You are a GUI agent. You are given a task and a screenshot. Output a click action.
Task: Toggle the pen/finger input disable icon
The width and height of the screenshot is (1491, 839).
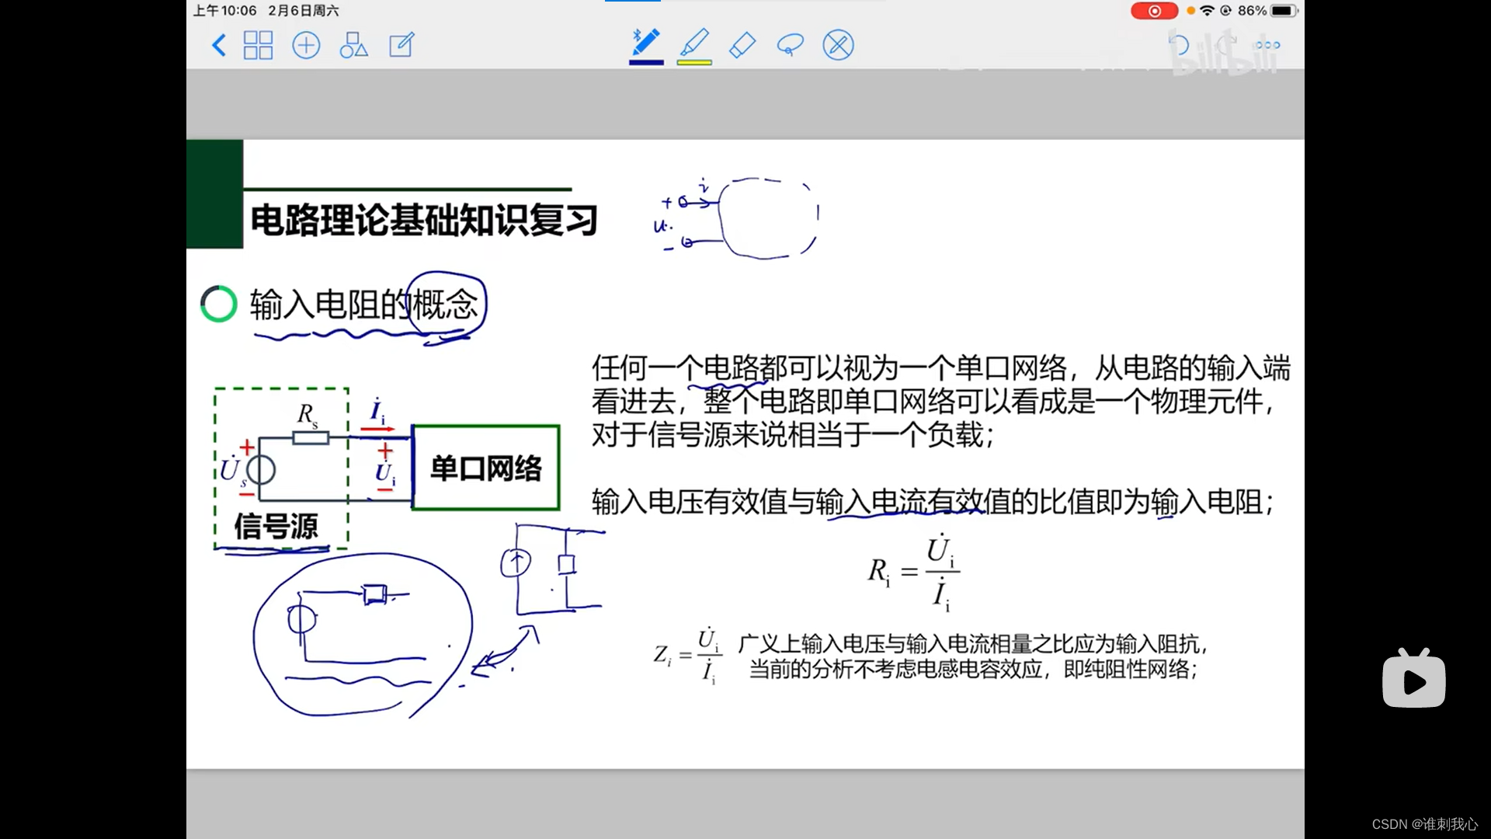838,45
